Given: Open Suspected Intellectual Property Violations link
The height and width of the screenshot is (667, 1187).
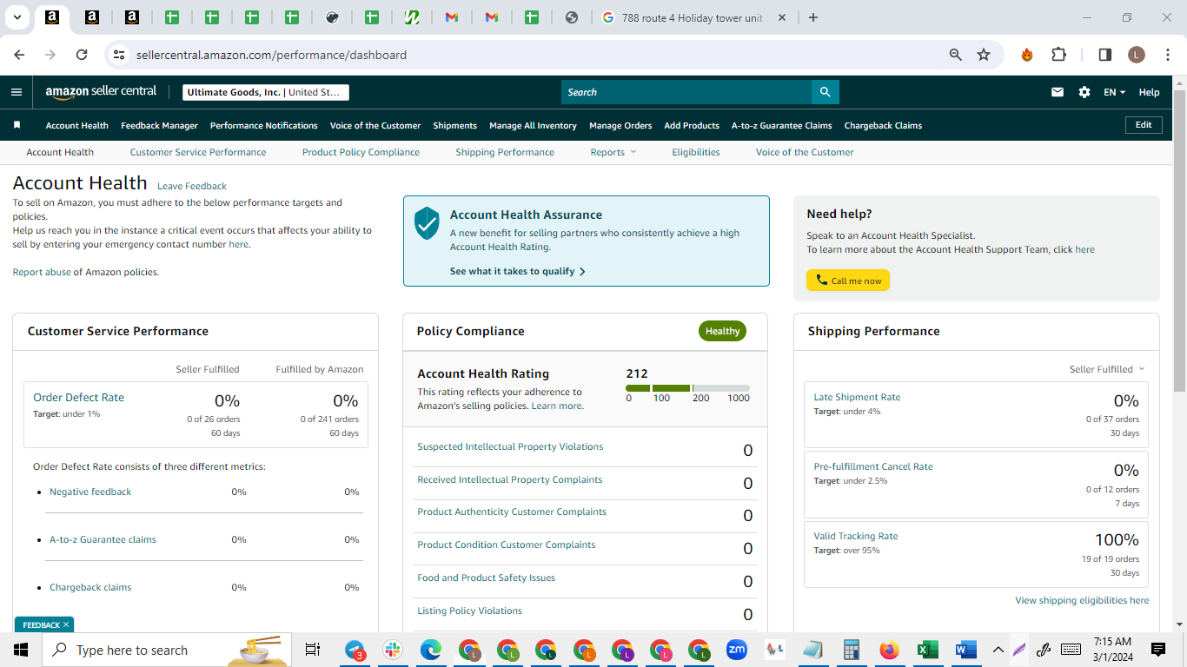Looking at the screenshot, I should (510, 446).
